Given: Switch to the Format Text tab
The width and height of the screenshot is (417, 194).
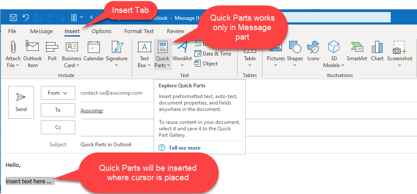Looking at the screenshot, I should (x=139, y=31).
